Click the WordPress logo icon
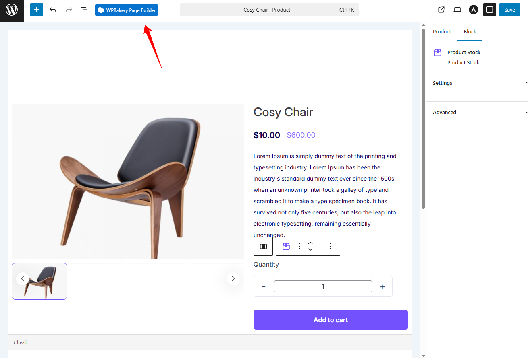The height and width of the screenshot is (358, 528). (12, 10)
